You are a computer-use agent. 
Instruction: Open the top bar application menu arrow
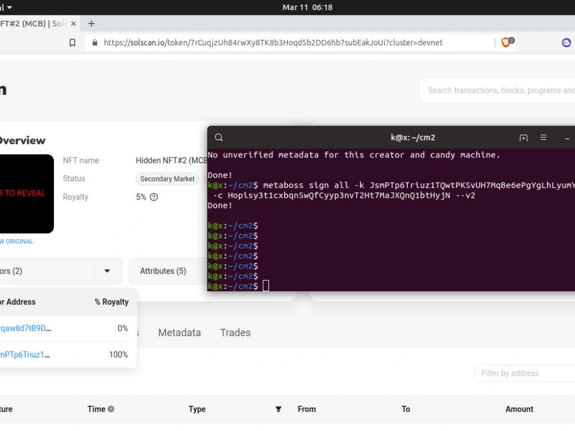[10, 7]
